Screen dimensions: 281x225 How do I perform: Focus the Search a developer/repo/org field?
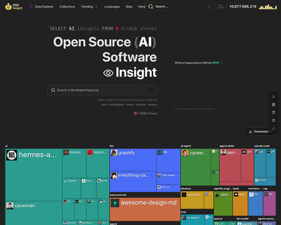102,90
